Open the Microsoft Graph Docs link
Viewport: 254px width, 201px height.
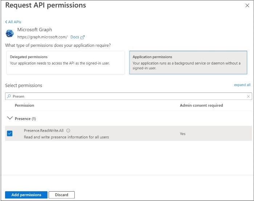(74, 37)
